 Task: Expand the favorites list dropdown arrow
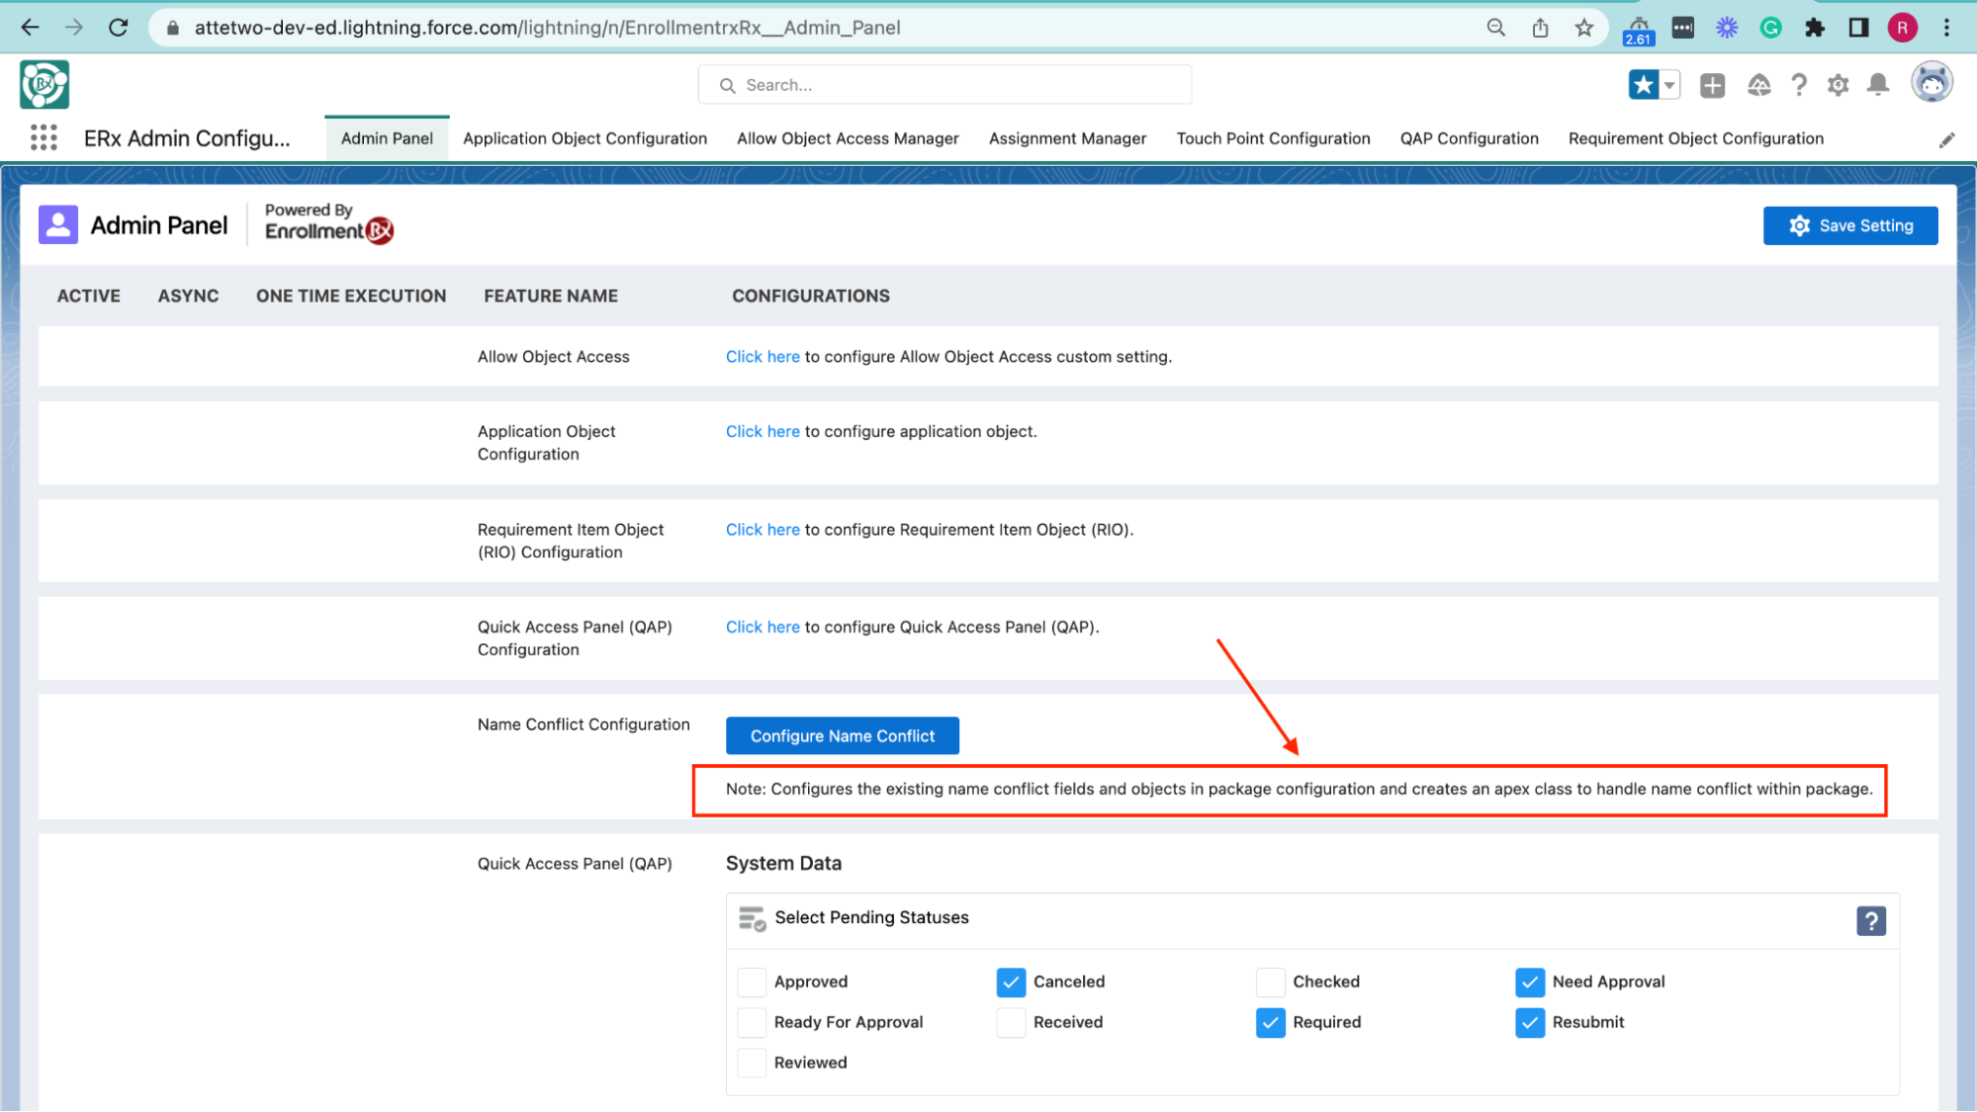1669,85
